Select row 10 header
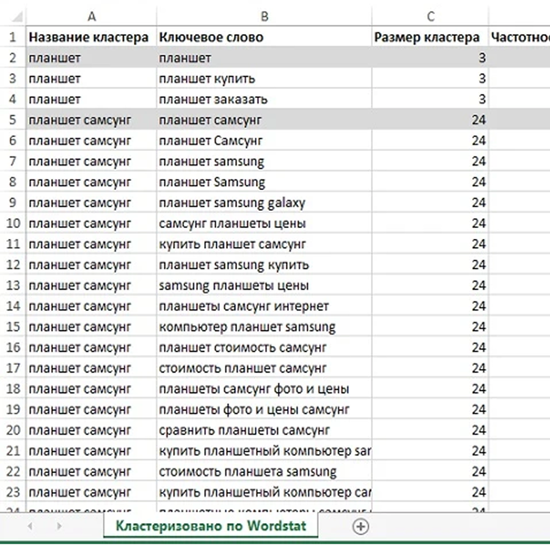This screenshot has width=550, height=550. [x=13, y=224]
